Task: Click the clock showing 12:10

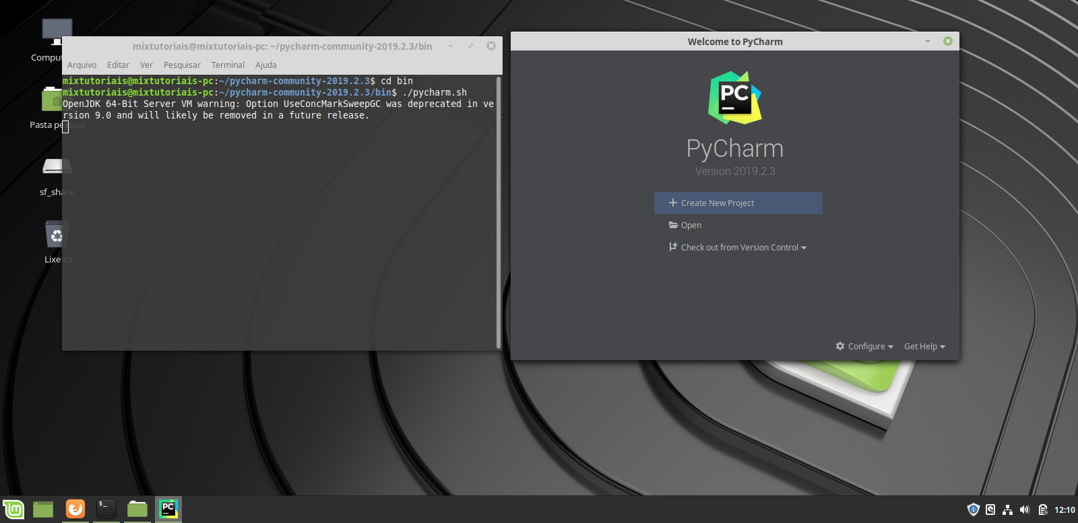Action: click(x=1065, y=510)
